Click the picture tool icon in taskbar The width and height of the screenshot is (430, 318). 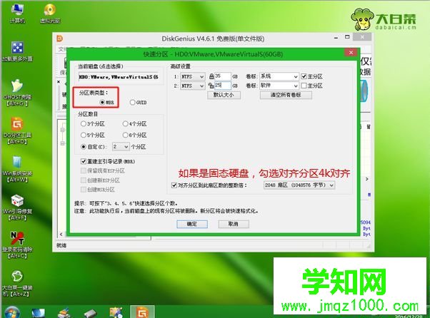116,312
